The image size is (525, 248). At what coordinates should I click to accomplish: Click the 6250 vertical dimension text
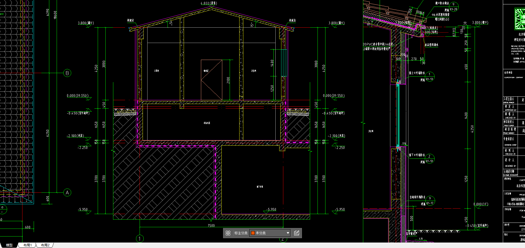[x=48, y=133]
